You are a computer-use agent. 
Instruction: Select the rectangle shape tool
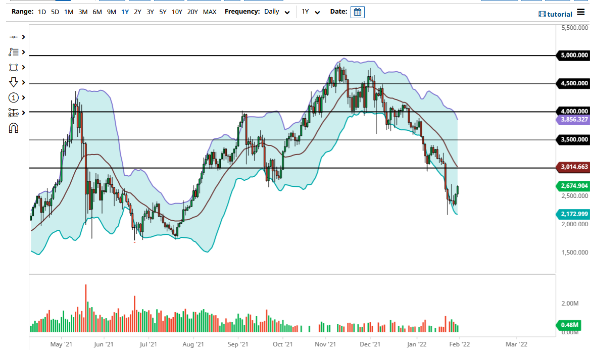[x=13, y=67]
